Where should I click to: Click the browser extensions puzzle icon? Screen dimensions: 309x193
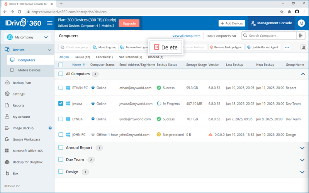[289, 12]
